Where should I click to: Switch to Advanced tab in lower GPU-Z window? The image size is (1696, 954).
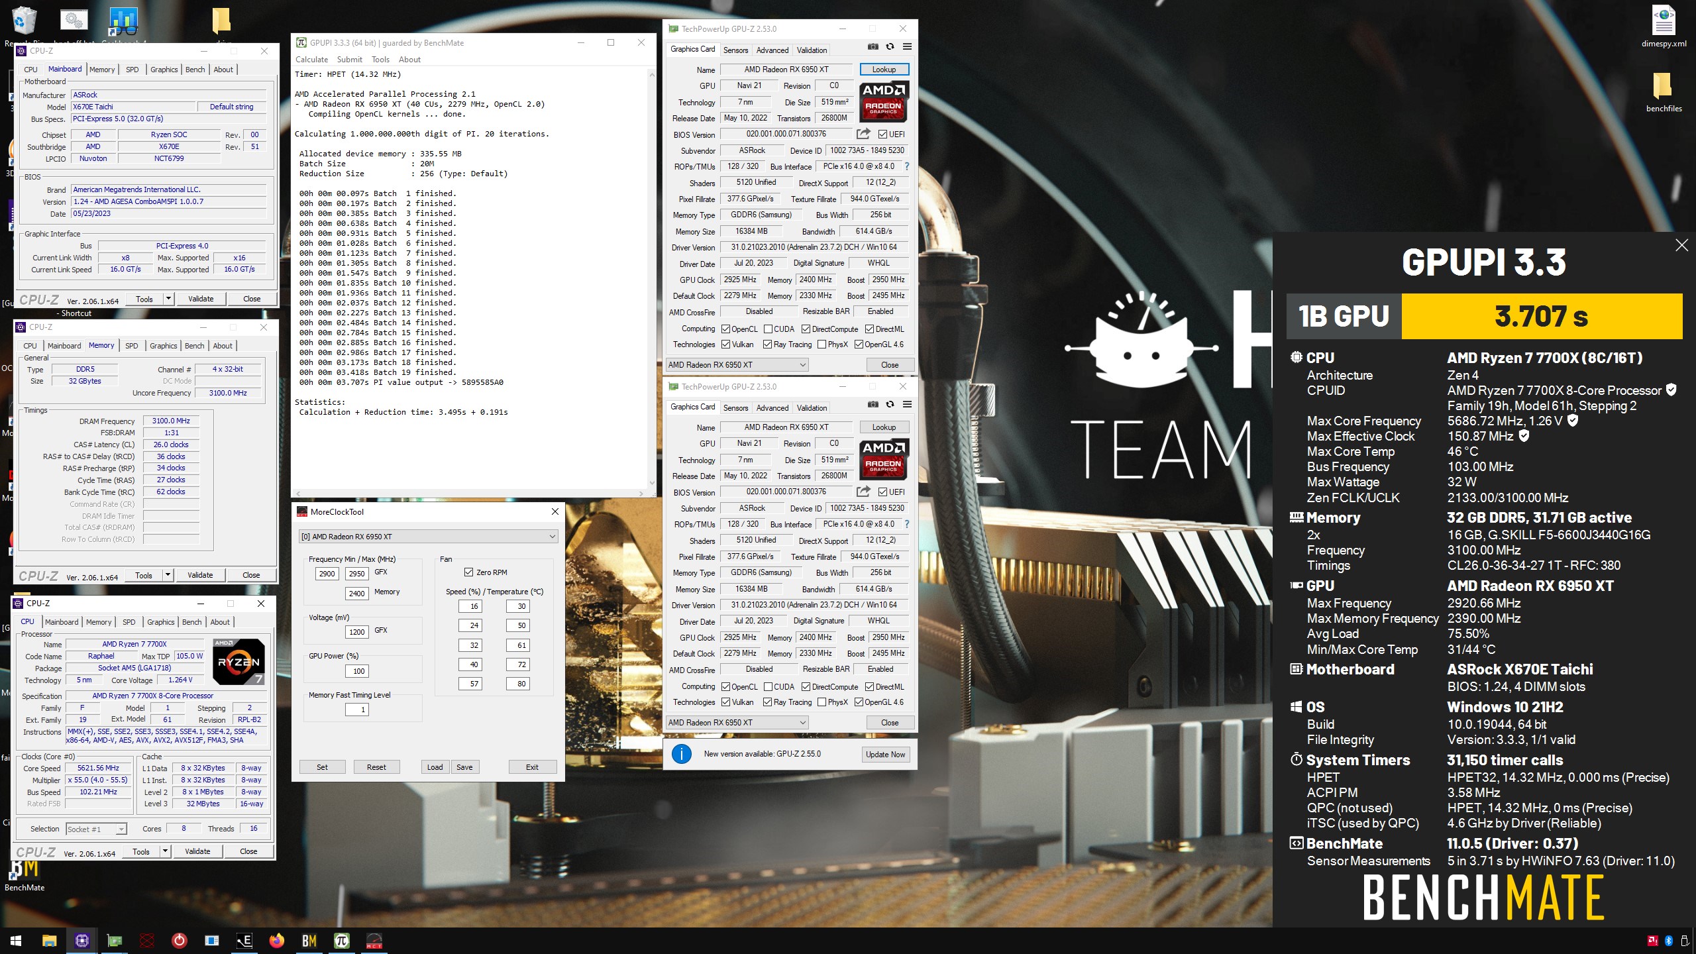[x=772, y=408]
